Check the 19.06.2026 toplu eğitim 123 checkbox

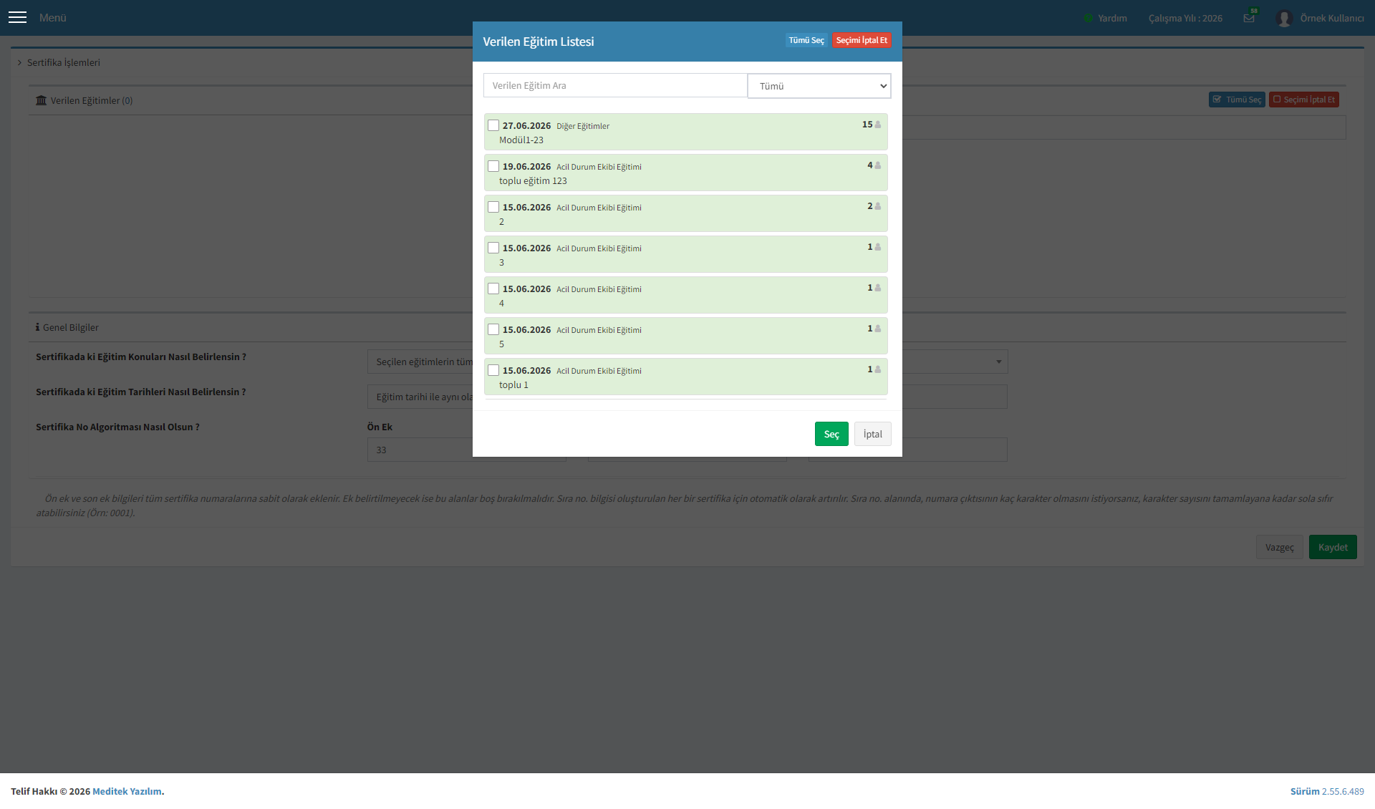point(493,166)
